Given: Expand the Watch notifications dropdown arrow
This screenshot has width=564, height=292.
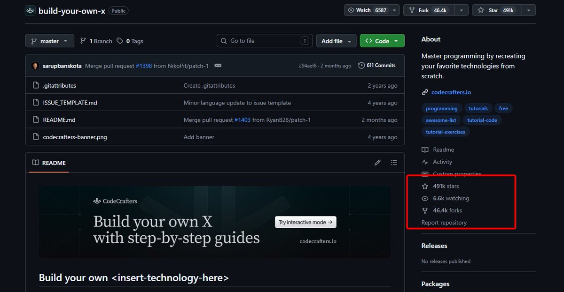Looking at the screenshot, I should click(x=394, y=10).
